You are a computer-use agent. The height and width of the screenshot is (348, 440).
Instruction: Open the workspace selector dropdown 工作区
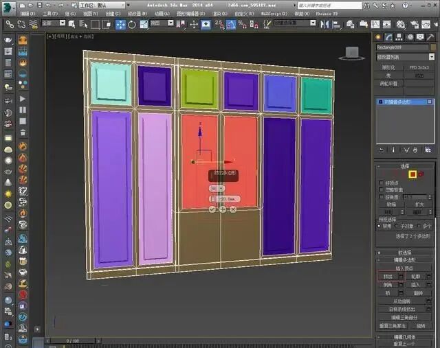tap(102, 5)
